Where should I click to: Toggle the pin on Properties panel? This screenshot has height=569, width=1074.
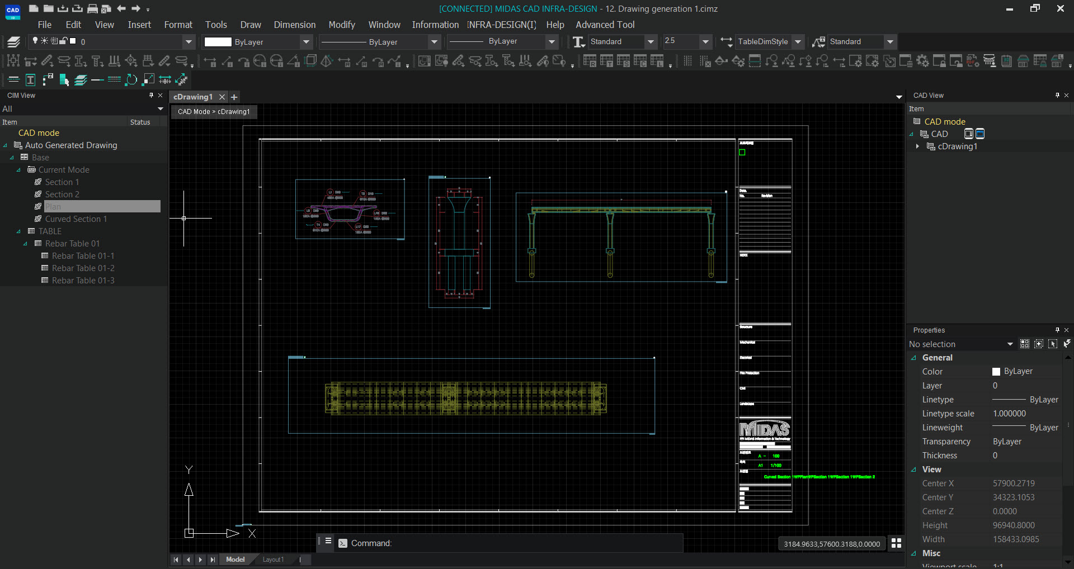tap(1057, 330)
